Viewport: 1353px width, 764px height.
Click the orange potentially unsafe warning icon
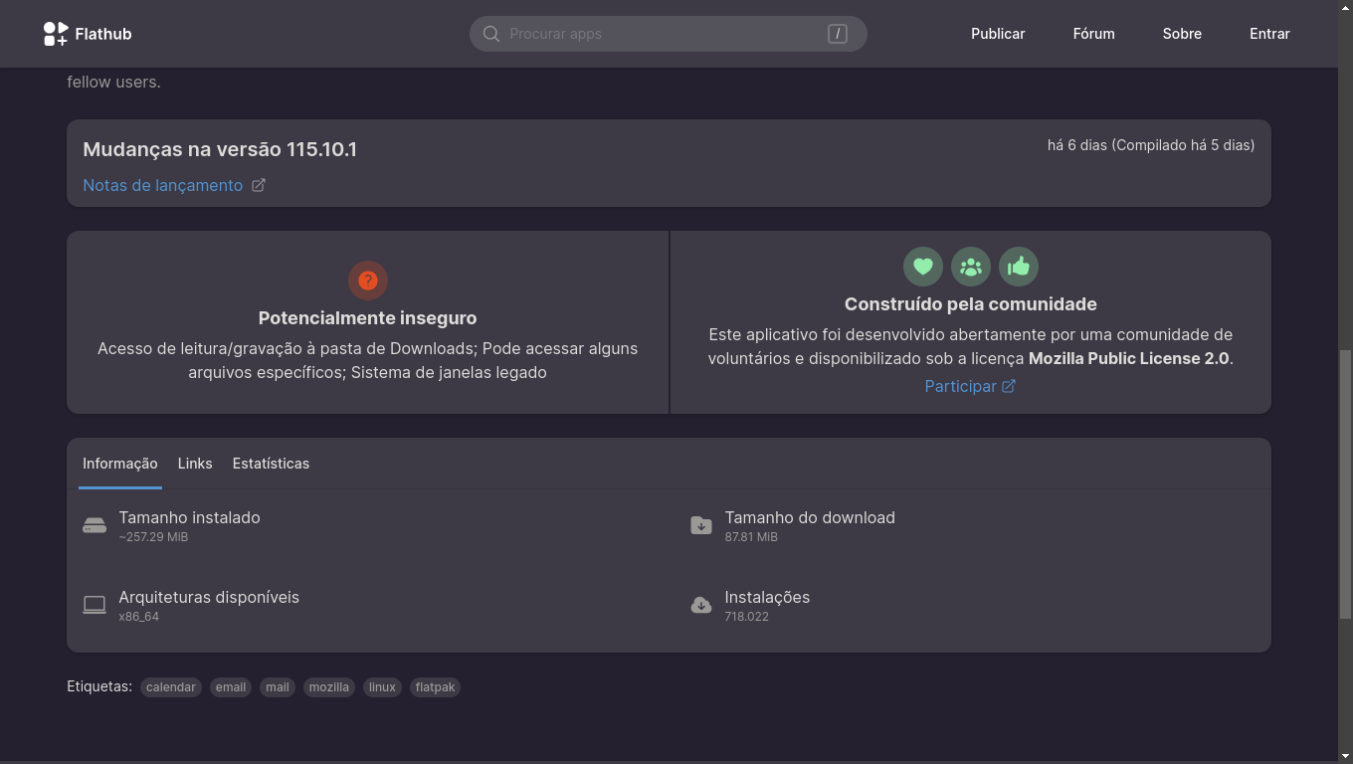368,281
